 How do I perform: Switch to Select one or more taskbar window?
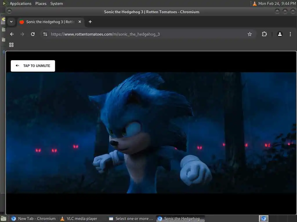(x=131, y=219)
